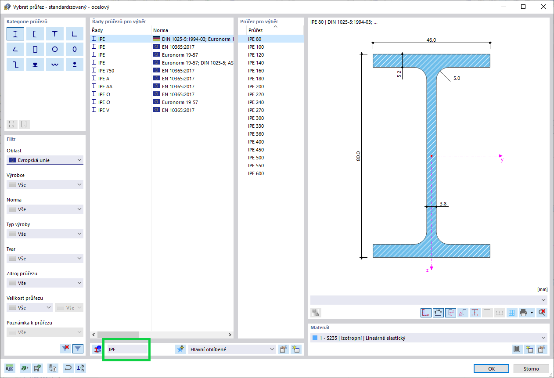The height and width of the screenshot is (378, 554).
Task: Select the folded acute-angle section category
Action: [x=15, y=49]
